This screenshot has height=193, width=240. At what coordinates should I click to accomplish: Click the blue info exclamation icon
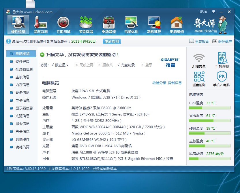[8, 41]
